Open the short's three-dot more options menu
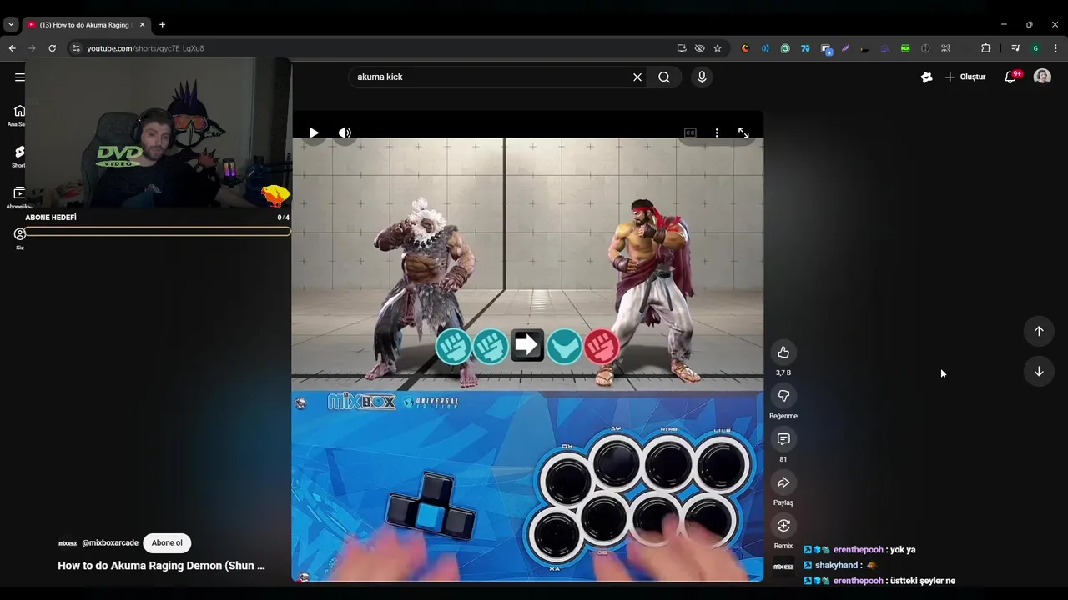1068x600 pixels. 717,132
